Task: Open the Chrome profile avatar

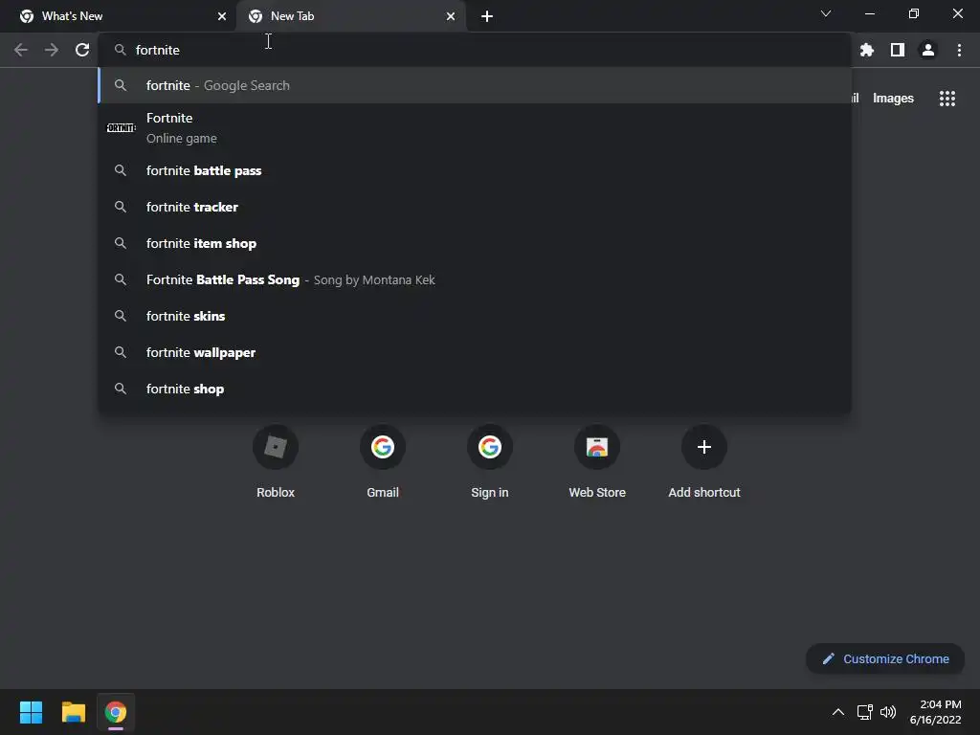Action: tap(928, 50)
